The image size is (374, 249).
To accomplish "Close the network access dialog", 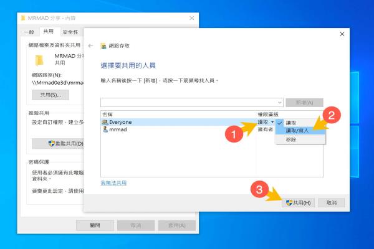I will [342, 34].
